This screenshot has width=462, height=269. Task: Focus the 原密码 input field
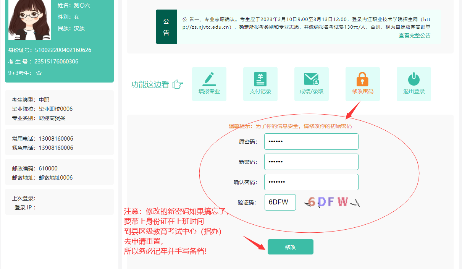[x=311, y=141]
